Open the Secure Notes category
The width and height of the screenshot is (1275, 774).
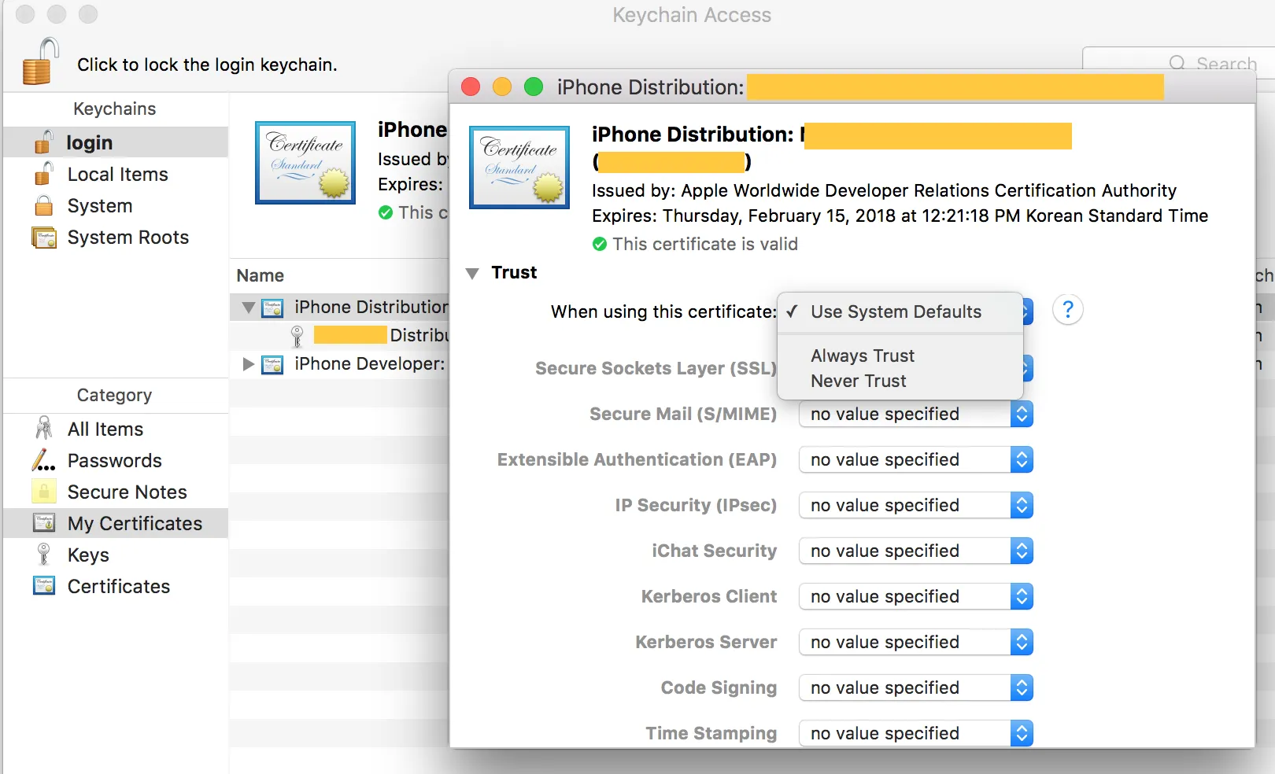point(127,492)
